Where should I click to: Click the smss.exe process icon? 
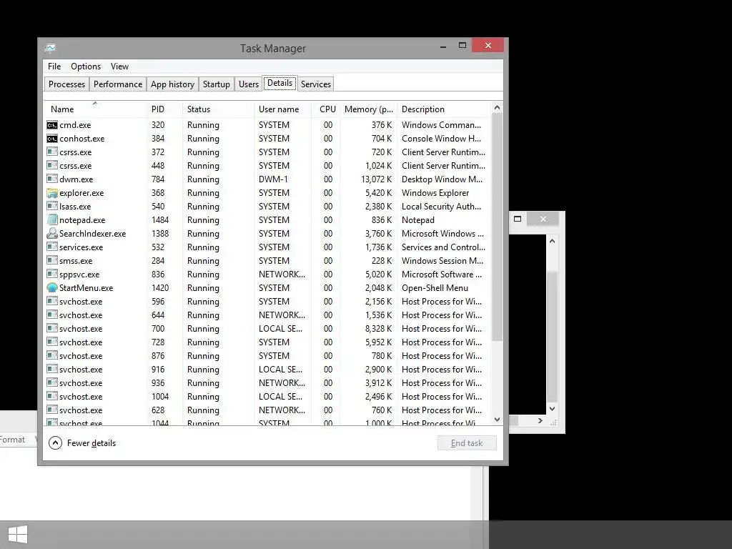point(51,260)
